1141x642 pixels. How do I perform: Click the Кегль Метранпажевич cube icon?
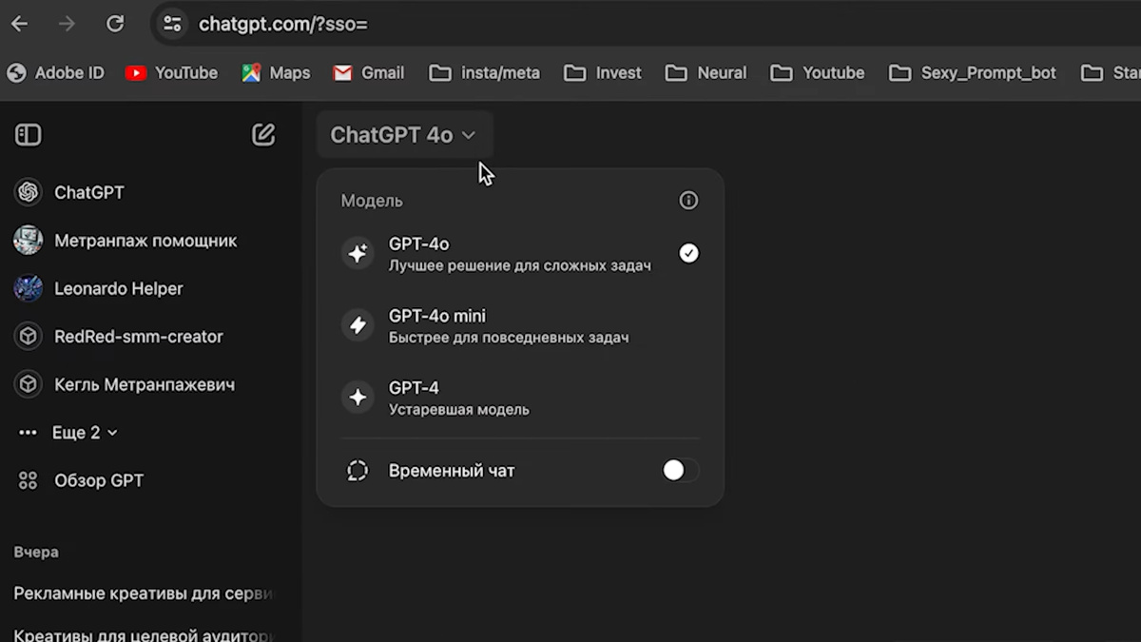(29, 384)
